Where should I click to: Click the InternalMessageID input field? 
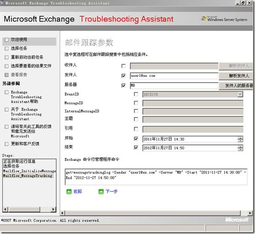[193, 111]
